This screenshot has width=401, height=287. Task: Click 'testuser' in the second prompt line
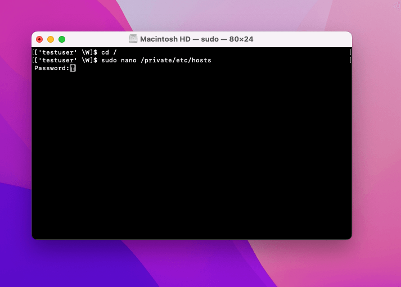click(x=55, y=60)
